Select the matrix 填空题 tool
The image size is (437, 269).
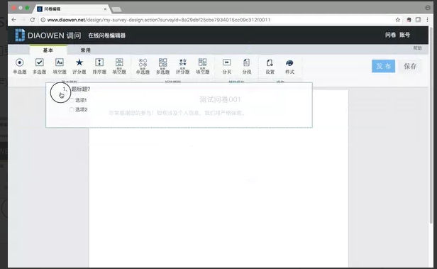(x=203, y=66)
